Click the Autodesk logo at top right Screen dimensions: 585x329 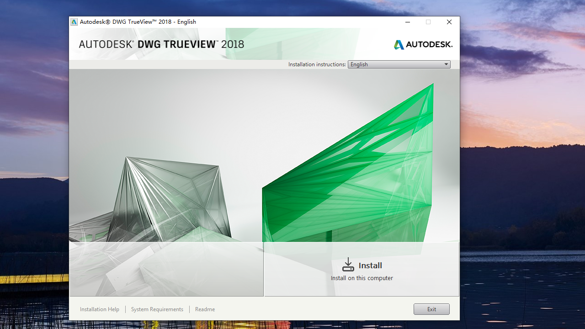[423, 45]
